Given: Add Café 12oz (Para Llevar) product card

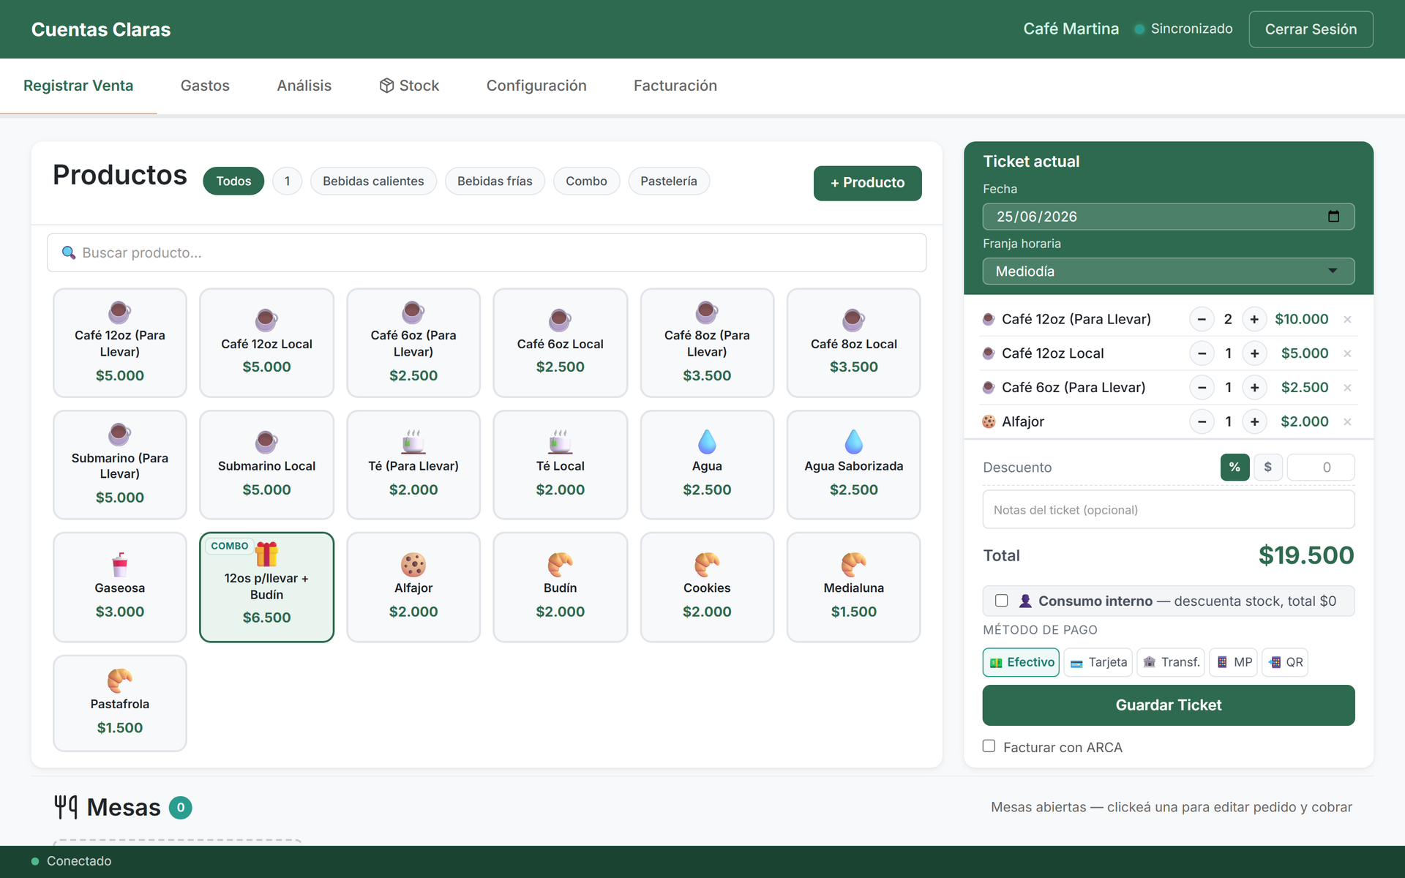Looking at the screenshot, I should [120, 342].
